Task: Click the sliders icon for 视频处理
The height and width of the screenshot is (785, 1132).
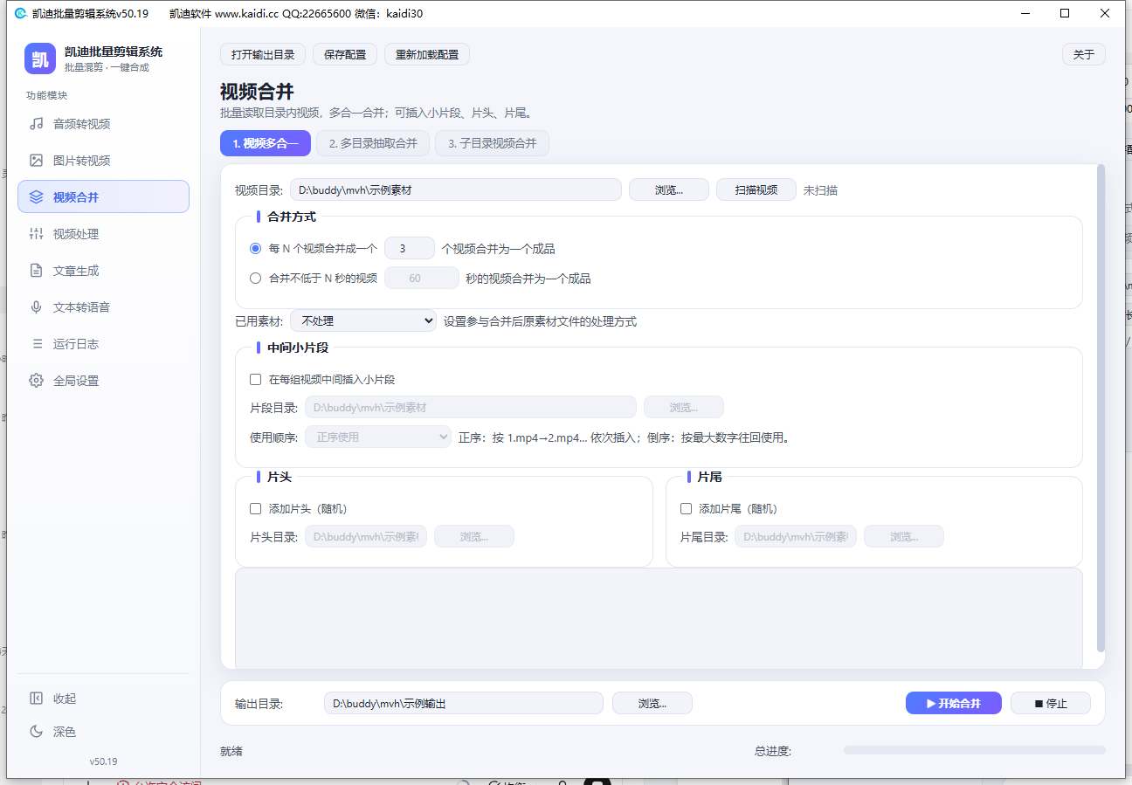Action: pos(37,234)
